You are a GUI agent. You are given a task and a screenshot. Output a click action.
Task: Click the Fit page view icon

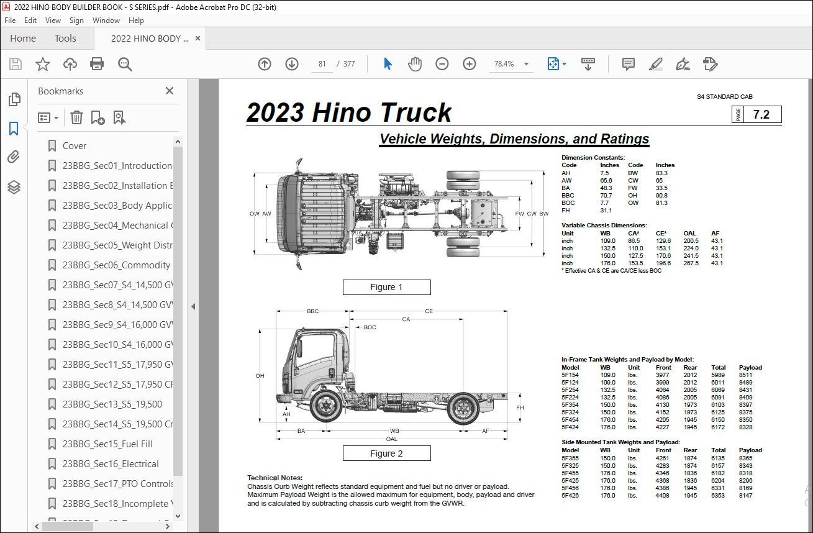[x=553, y=64]
